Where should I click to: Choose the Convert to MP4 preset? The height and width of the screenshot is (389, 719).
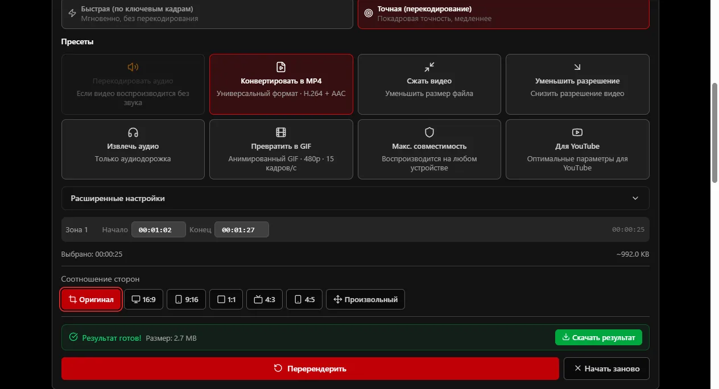pyautogui.click(x=281, y=84)
